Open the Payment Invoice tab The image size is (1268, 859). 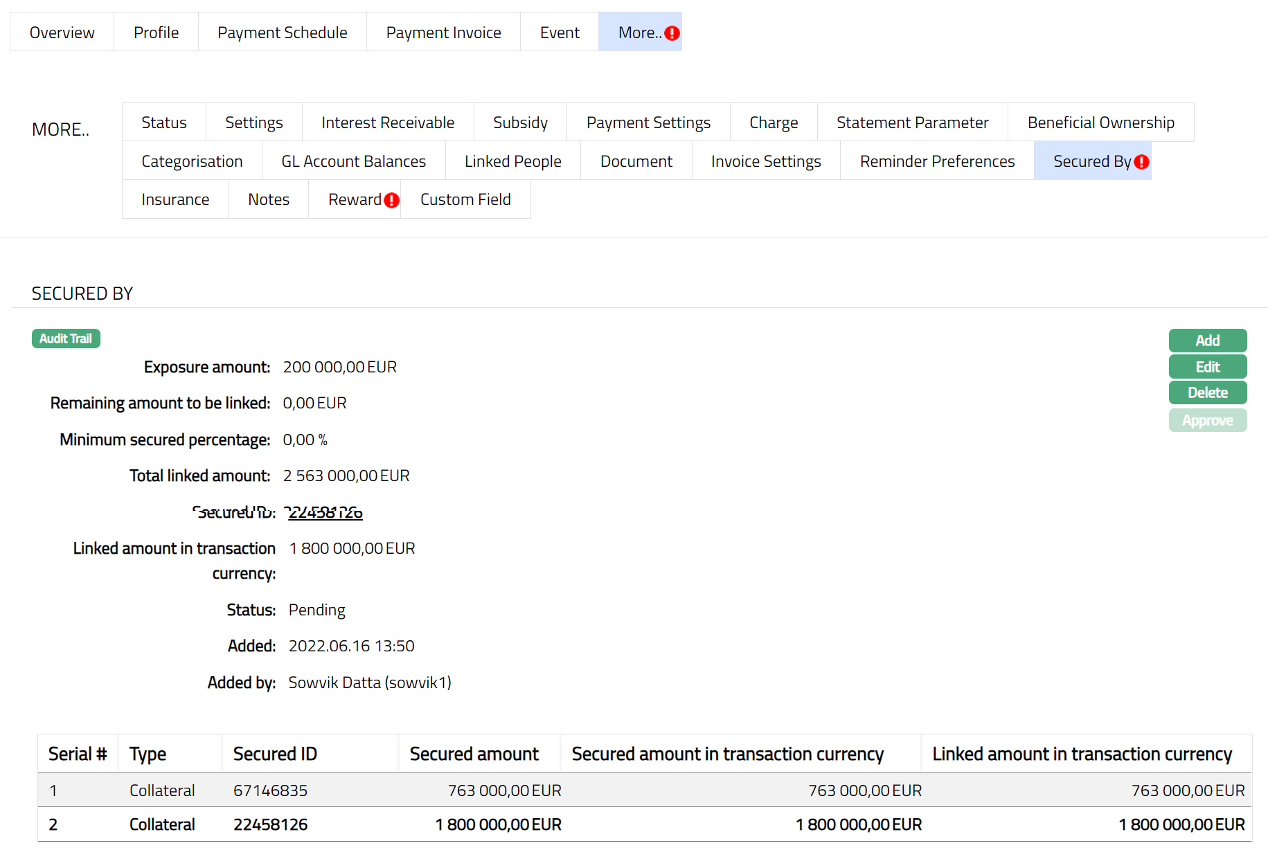click(443, 33)
